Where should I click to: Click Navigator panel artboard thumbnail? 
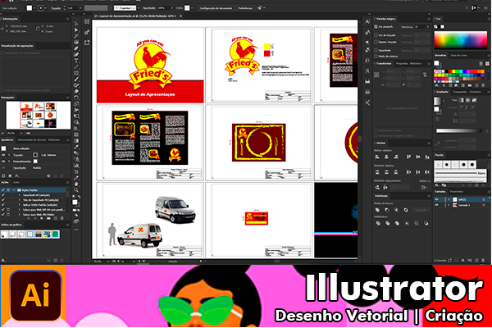coord(39,115)
